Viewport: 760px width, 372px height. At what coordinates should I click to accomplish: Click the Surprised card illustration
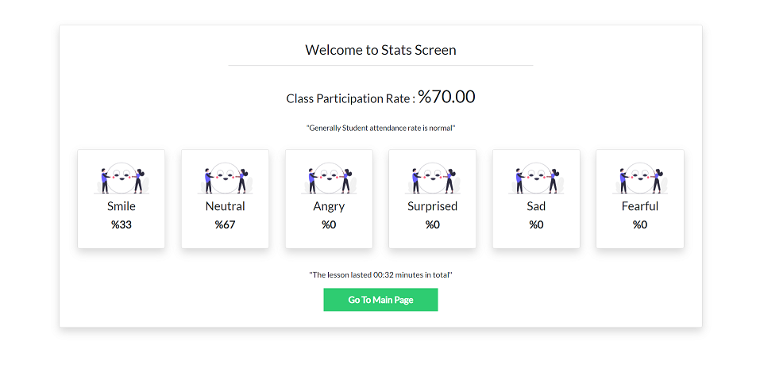coord(432,178)
